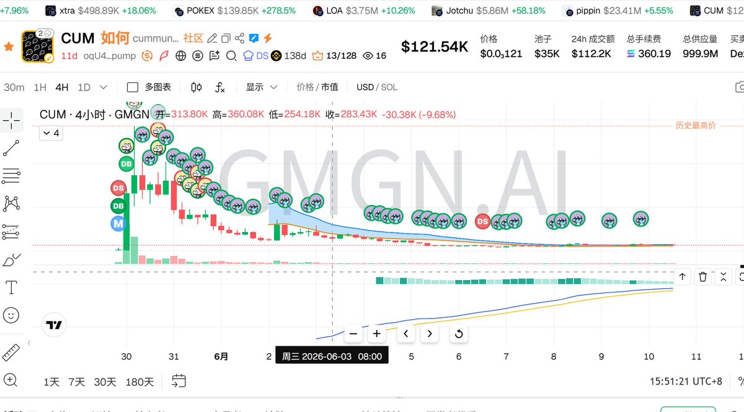Tick the 多图表 multi-chart checkbox
The height and width of the screenshot is (412, 744).
coord(132,87)
